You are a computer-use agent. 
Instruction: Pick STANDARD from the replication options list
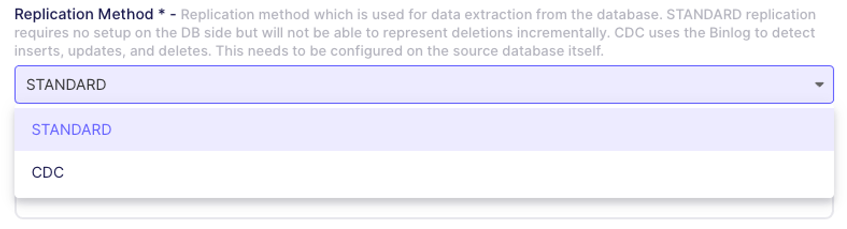click(x=71, y=130)
